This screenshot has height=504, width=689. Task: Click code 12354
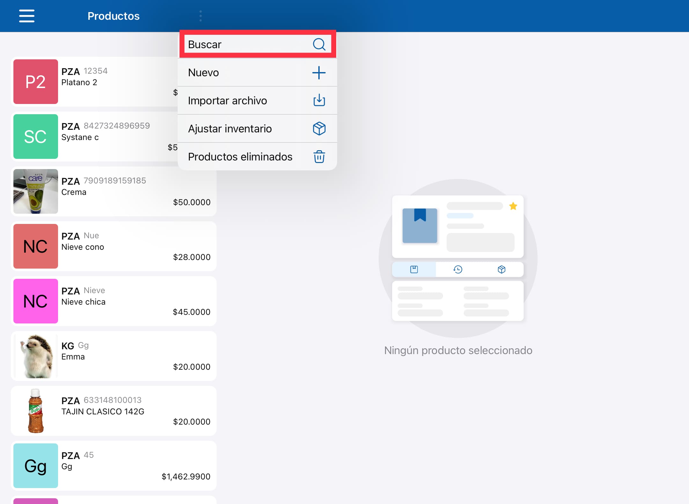coord(96,71)
